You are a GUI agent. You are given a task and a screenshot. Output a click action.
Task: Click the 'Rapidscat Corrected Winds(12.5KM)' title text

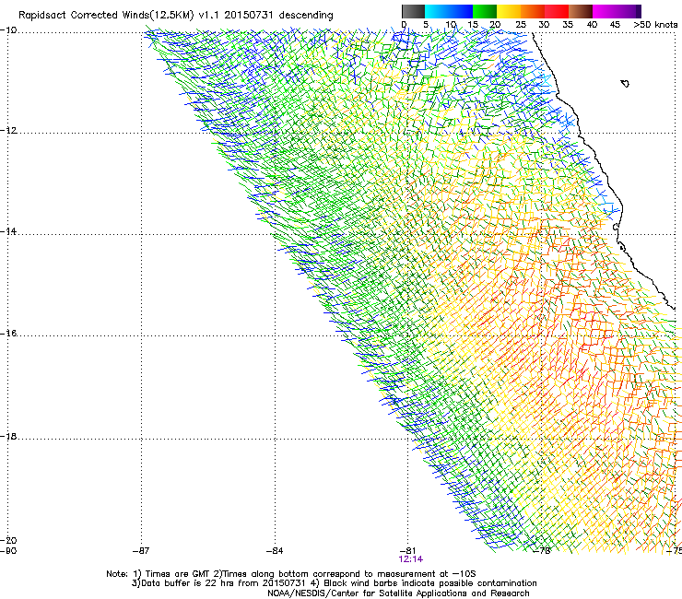pyautogui.click(x=106, y=16)
